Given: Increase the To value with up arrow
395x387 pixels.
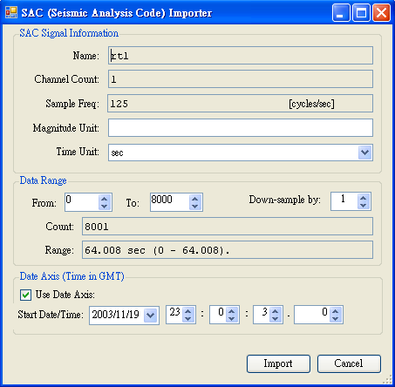Looking at the screenshot, I should (195, 199).
